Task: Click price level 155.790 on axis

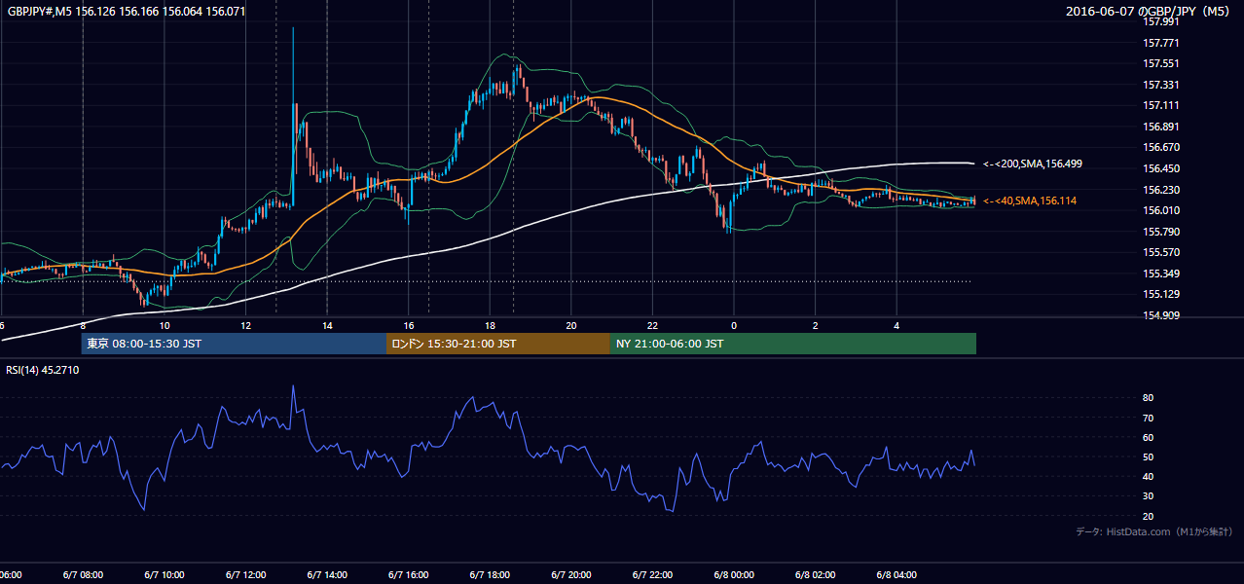Action: pyautogui.click(x=1161, y=232)
